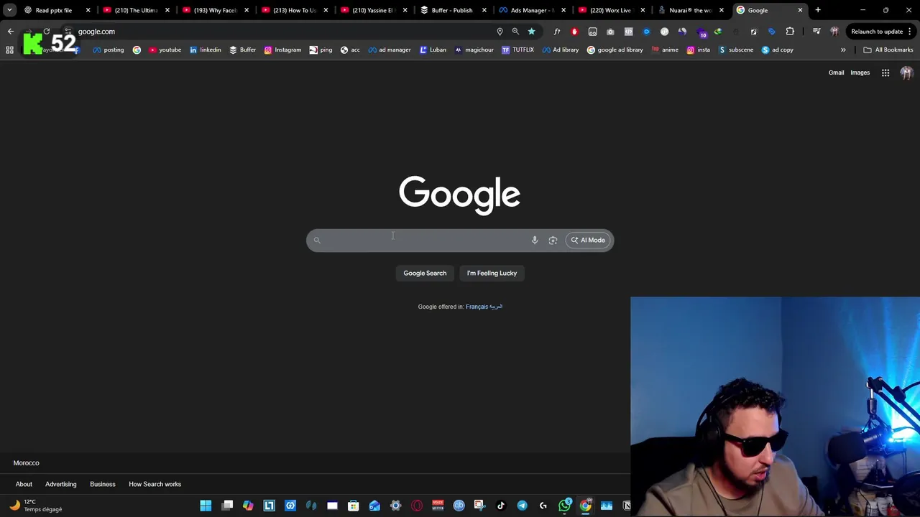Expand the tab search dropdown arrow
This screenshot has height=517, width=920.
coord(9,10)
